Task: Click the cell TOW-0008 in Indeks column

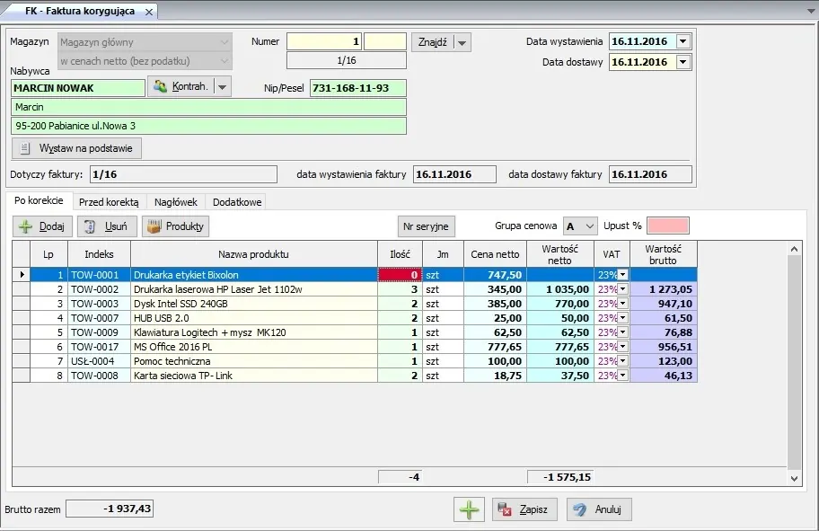Action: 100,376
